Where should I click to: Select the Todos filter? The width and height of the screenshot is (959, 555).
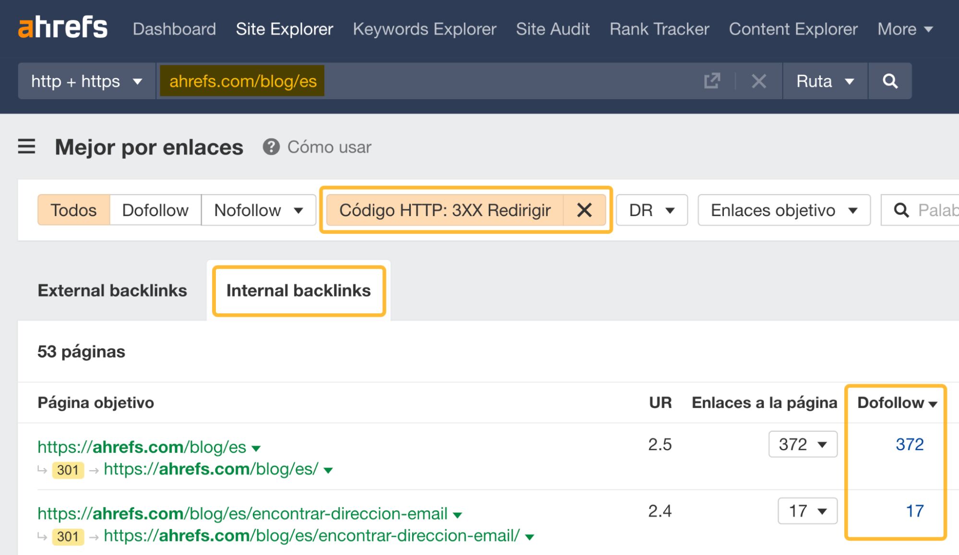pyautogui.click(x=73, y=210)
